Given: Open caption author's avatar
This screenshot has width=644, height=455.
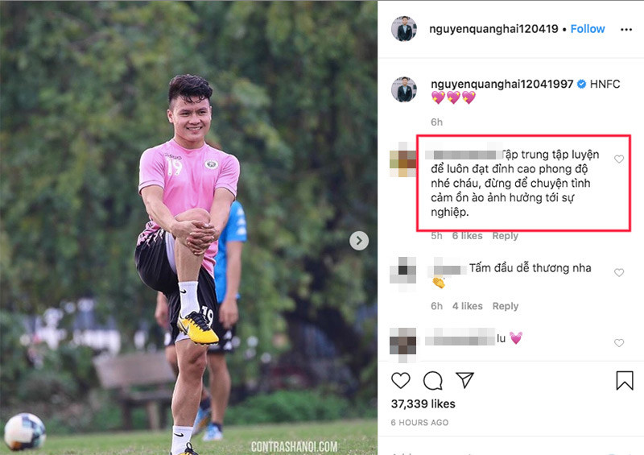Looking at the screenshot, I should pos(404,89).
